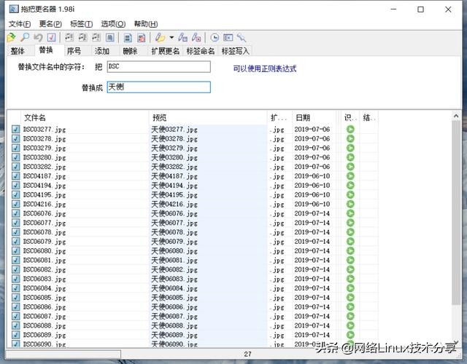467x364 pixels.
Task: Uncheck the DSC03279.jpg checkbox
Action: click(x=16, y=148)
